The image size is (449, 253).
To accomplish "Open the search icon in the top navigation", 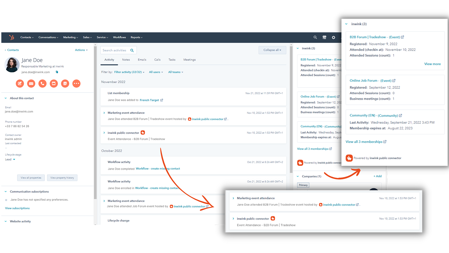I will pyautogui.click(x=315, y=37).
